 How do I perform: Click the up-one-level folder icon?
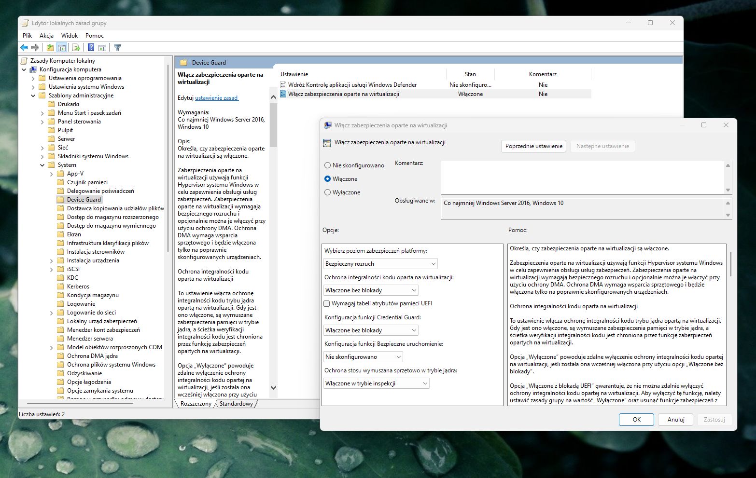(x=50, y=48)
